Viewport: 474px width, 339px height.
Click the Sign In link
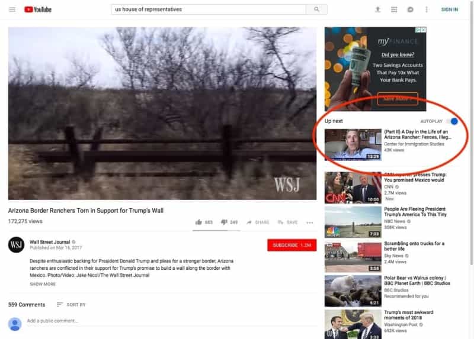click(450, 9)
